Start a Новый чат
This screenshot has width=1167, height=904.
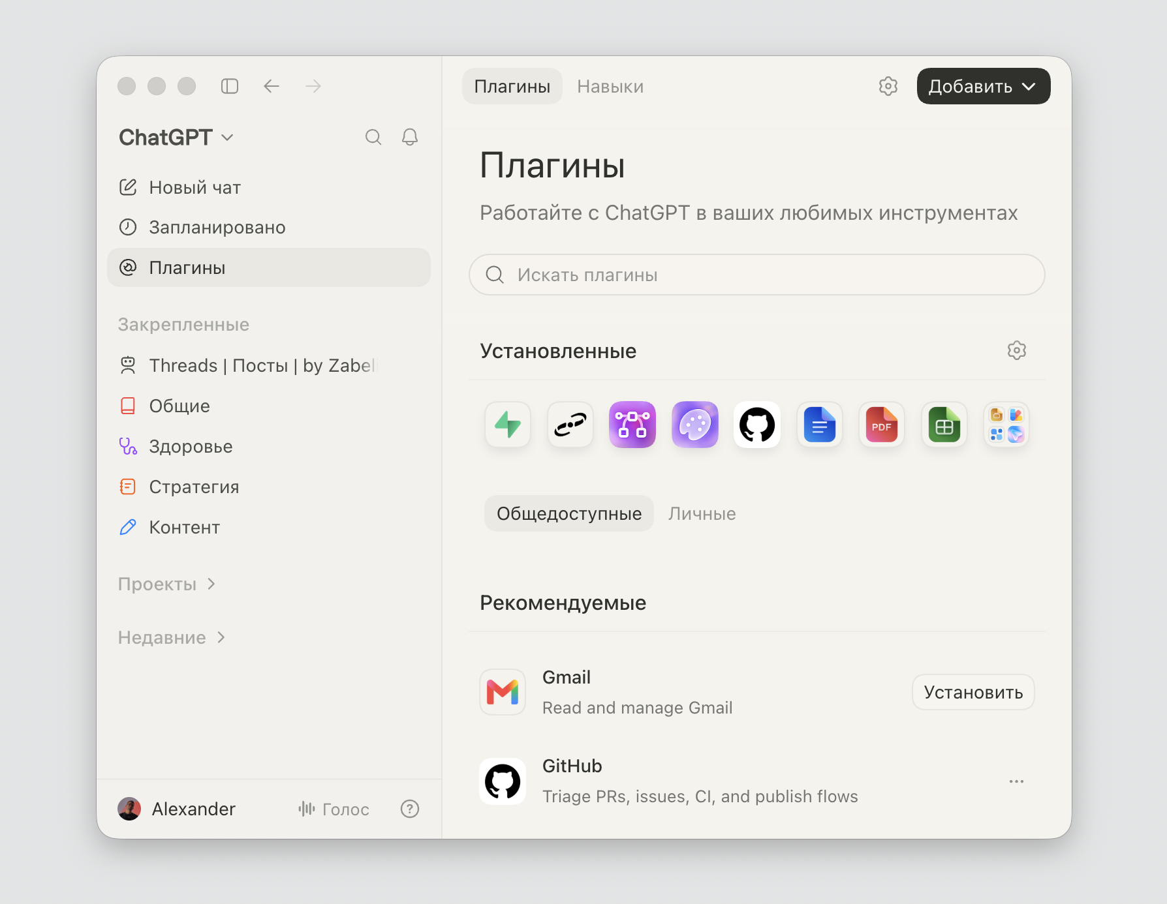coord(269,187)
